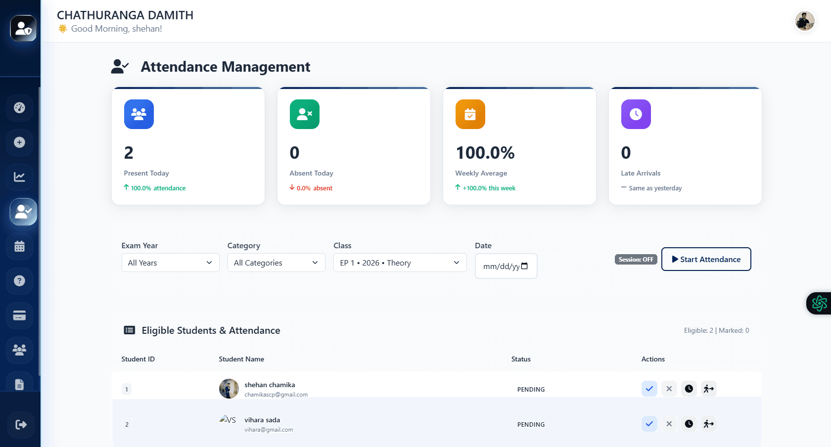Open the Calendar icon in the sidebar
This screenshot has height=447, width=831.
click(x=19, y=246)
